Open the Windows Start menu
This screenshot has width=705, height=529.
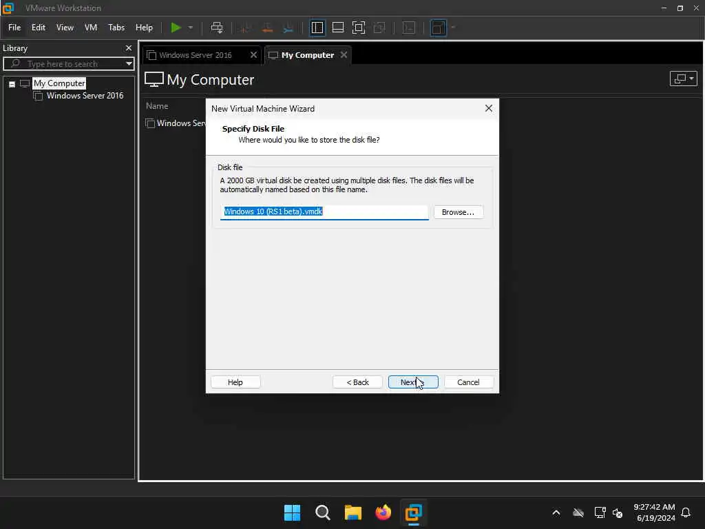click(x=292, y=512)
